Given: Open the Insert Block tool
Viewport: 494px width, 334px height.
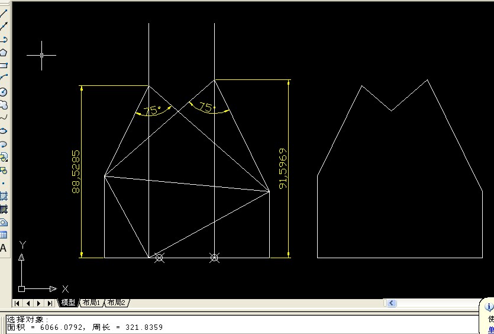Looking at the screenshot, I should [4, 157].
